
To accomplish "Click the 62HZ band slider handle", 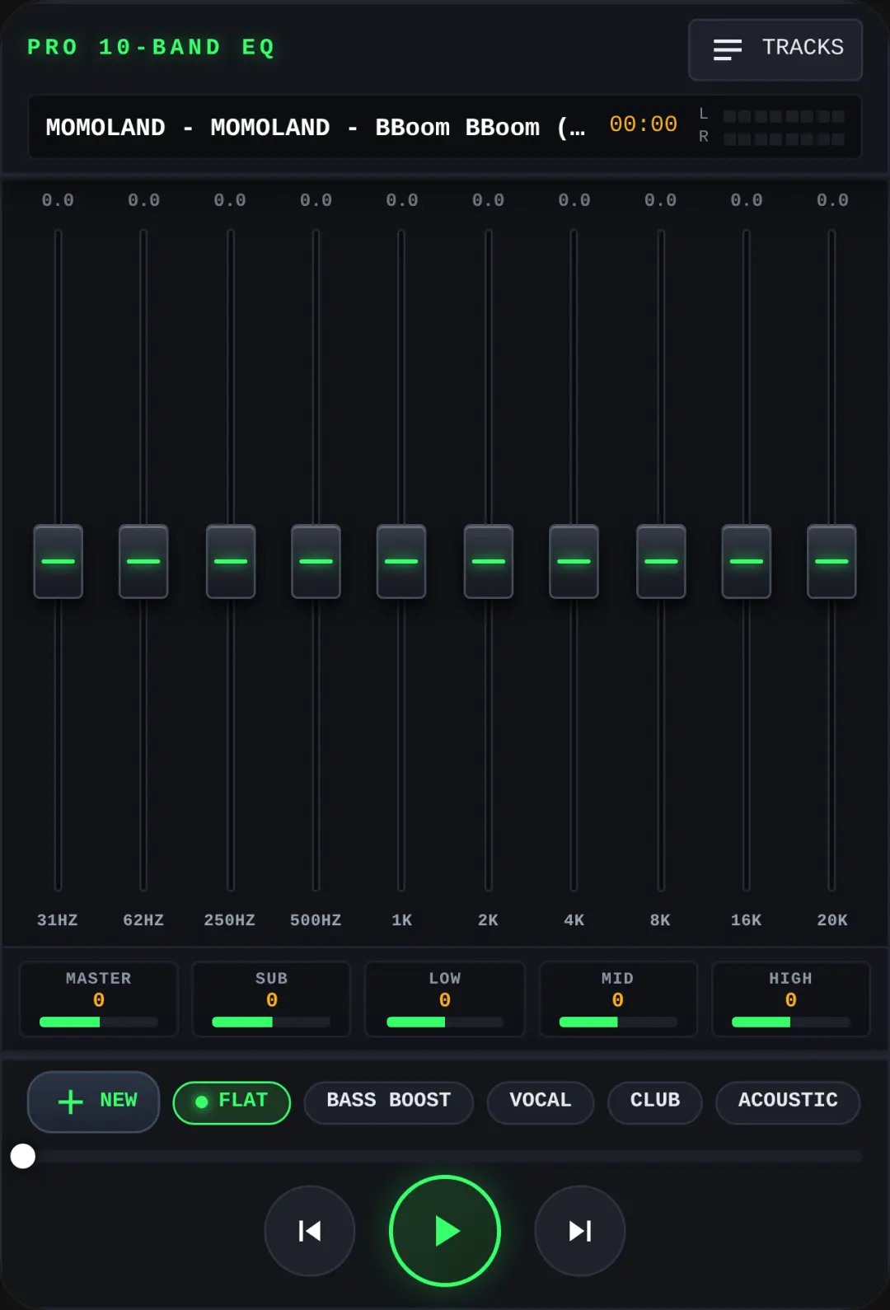I will tap(143, 561).
